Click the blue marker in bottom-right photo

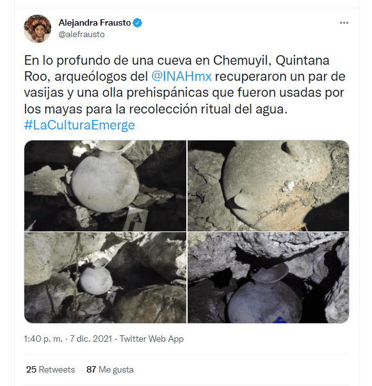coord(280,320)
